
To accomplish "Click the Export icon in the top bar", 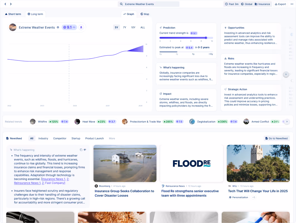I will (x=276, y=4).
